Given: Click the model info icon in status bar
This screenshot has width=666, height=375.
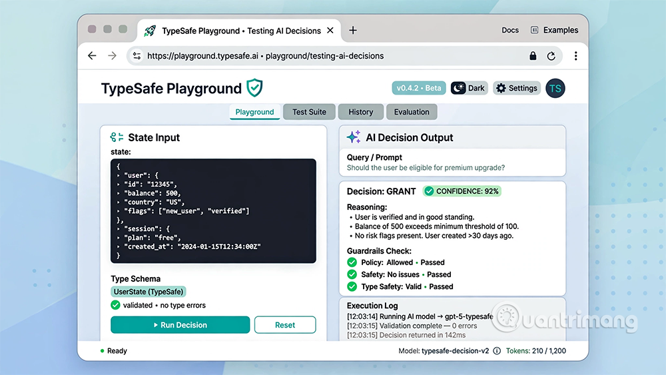Looking at the screenshot, I should click(x=497, y=351).
